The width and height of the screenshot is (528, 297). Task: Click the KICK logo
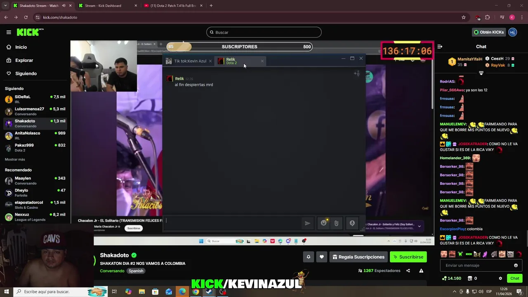pyautogui.click(x=30, y=32)
